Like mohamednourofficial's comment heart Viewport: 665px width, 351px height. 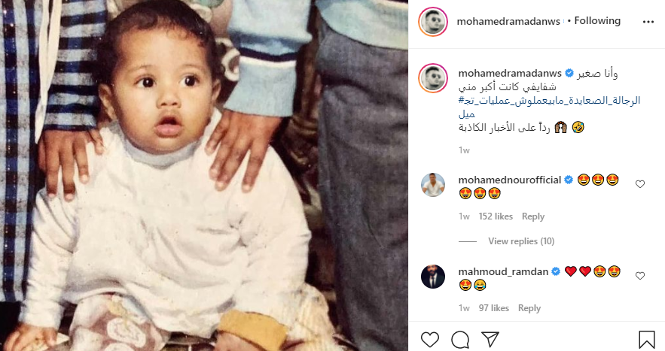[640, 183]
